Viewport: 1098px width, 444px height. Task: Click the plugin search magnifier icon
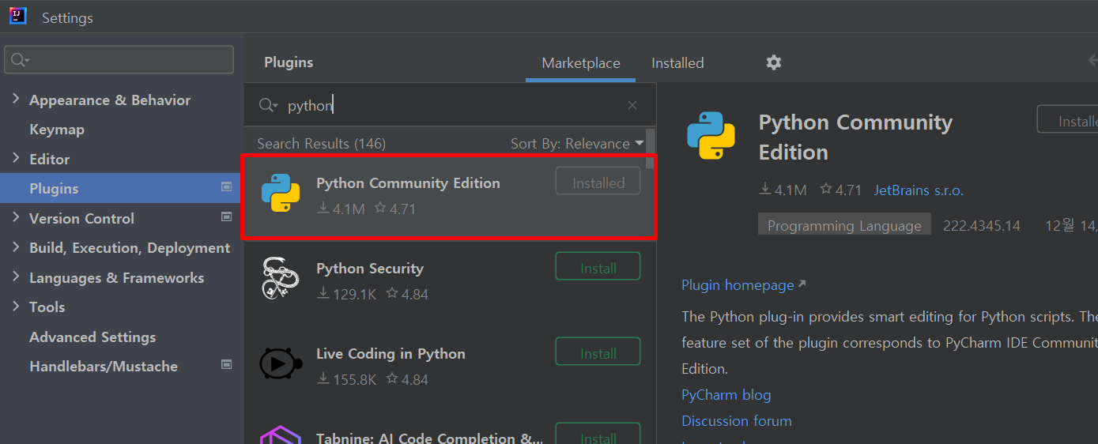[268, 105]
